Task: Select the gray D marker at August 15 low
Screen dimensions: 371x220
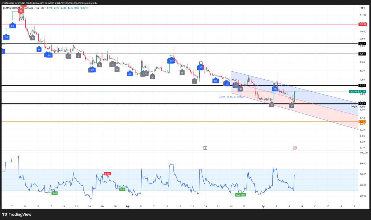Action: pos(194,81)
